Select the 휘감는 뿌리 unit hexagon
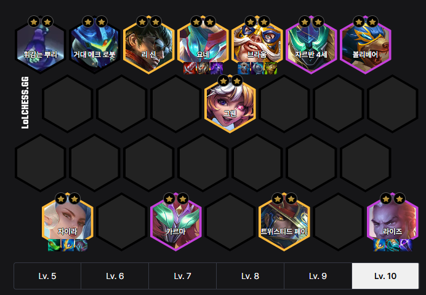The image size is (426, 295). [40, 45]
